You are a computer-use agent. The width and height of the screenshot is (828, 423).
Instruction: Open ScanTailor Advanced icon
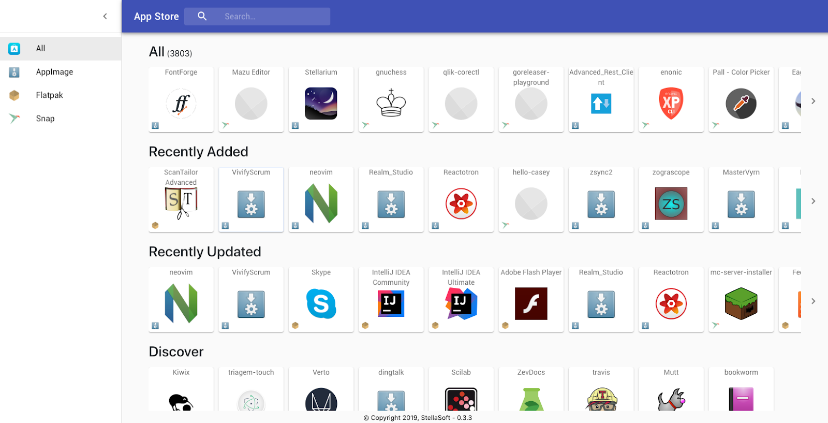pos(181,203)
